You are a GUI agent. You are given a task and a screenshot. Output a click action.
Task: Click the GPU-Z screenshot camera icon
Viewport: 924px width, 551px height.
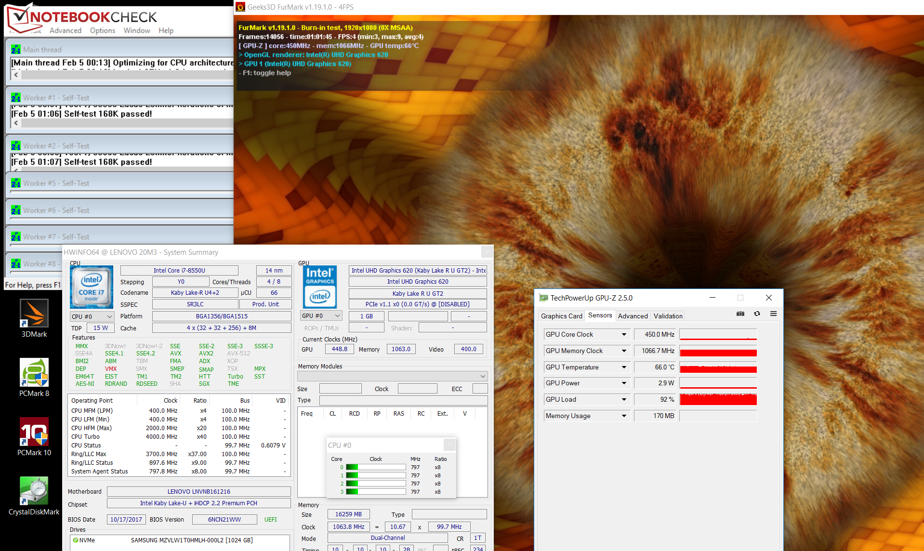(740, 314)
